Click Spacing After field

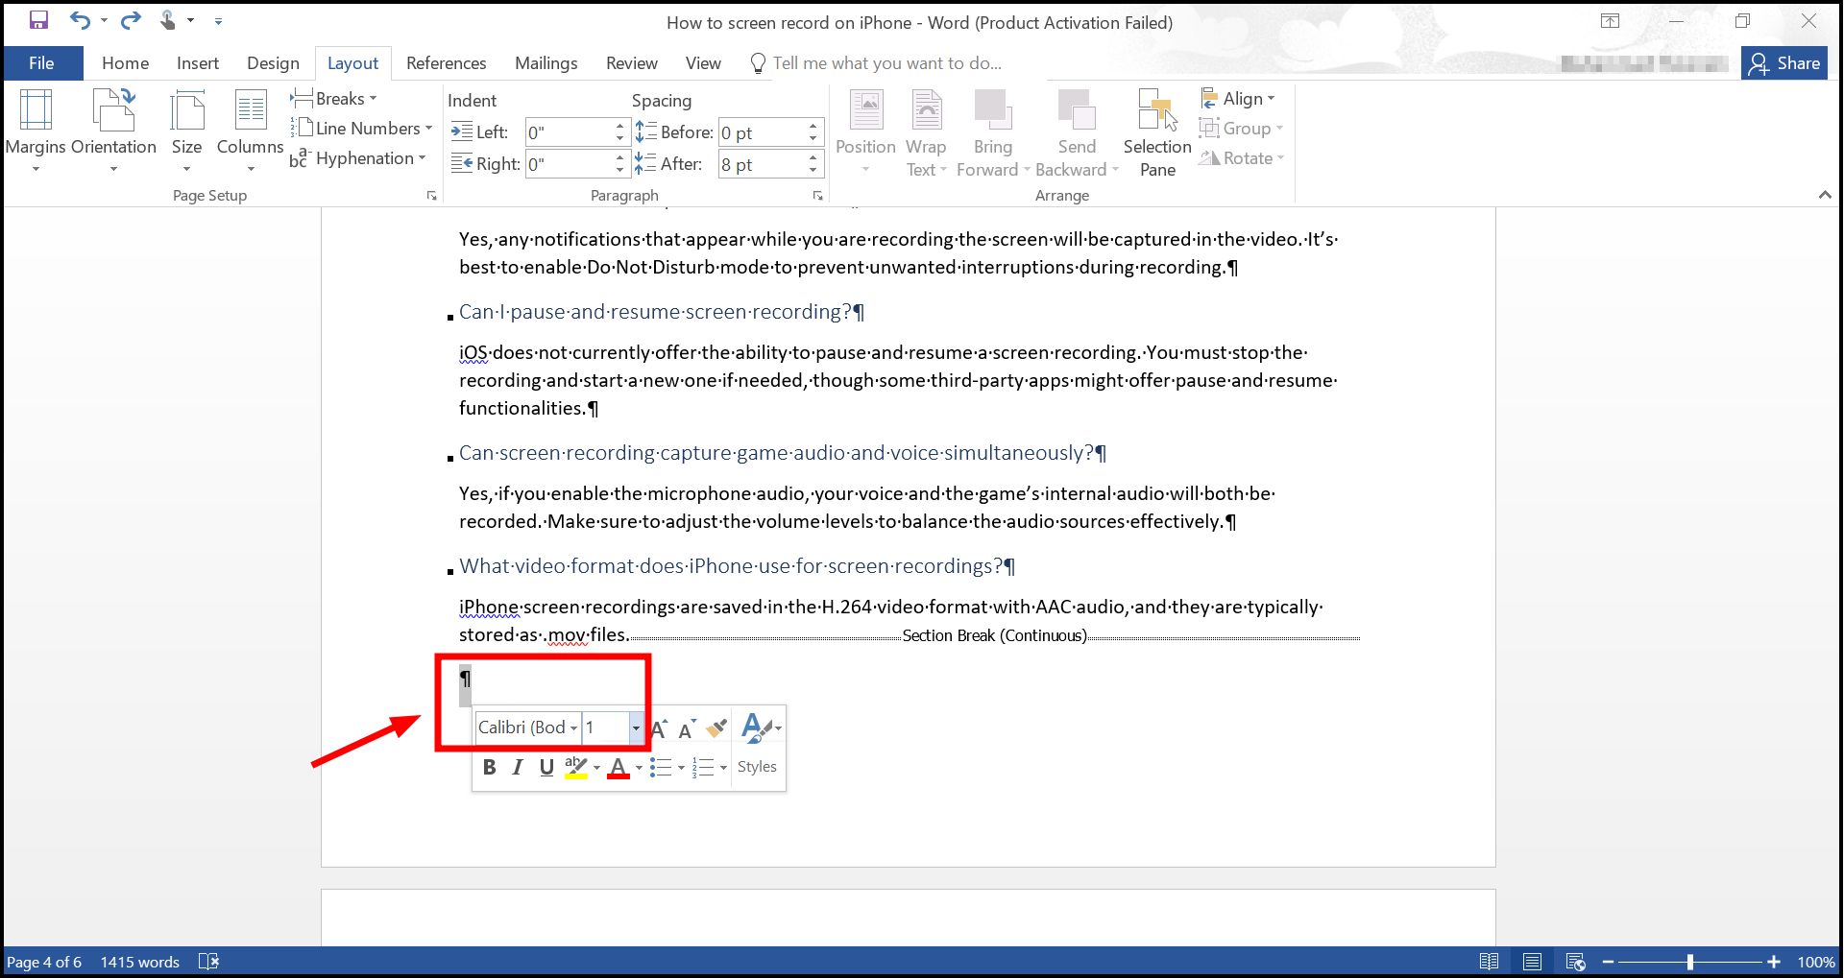(x=762, y=164)
